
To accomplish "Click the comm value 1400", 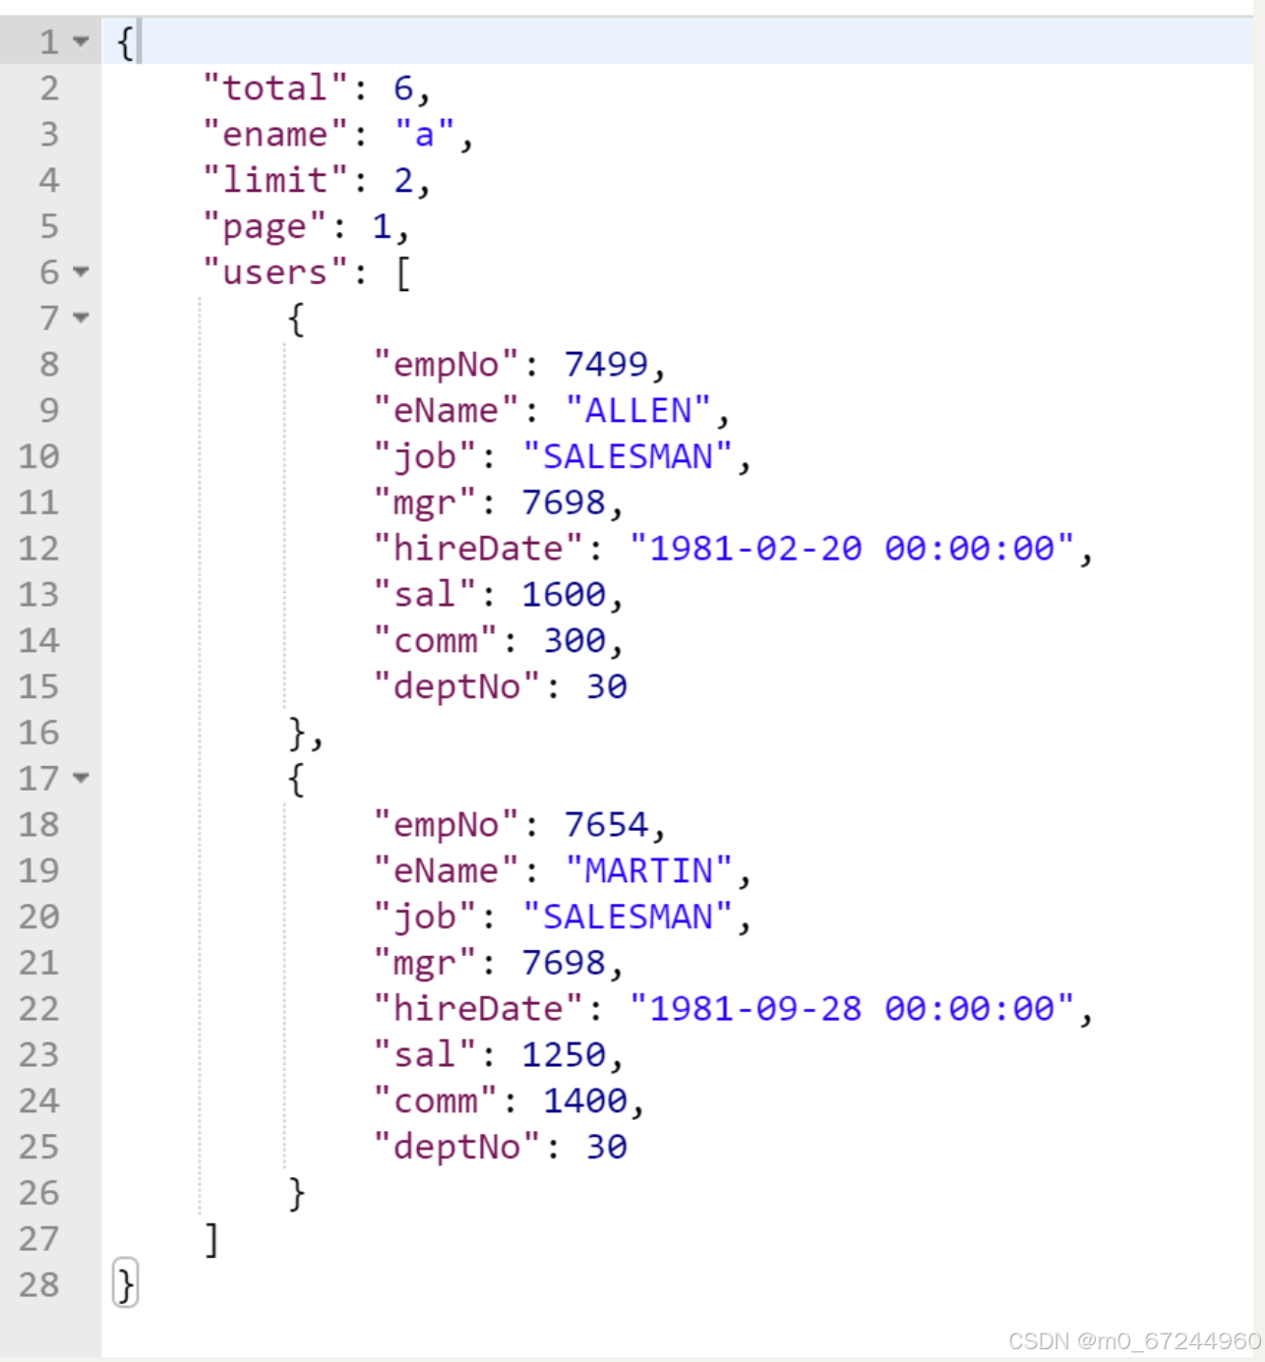I will click(x=585, y=1100).
